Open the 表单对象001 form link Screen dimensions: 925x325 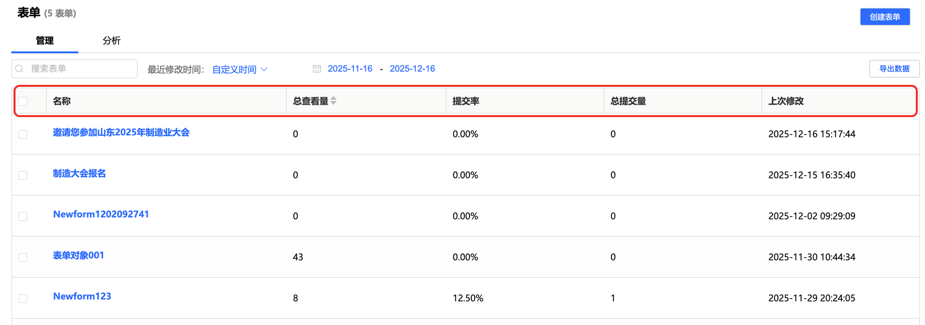tap(78, 255)
